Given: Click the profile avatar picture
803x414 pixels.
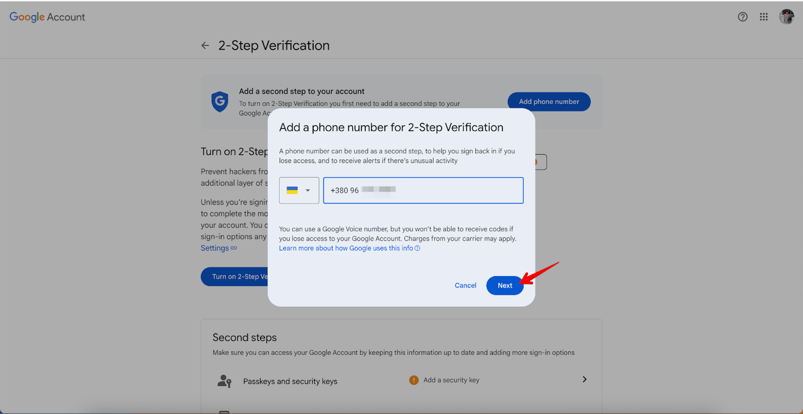Looking at the screenshot, I should 786,17.
